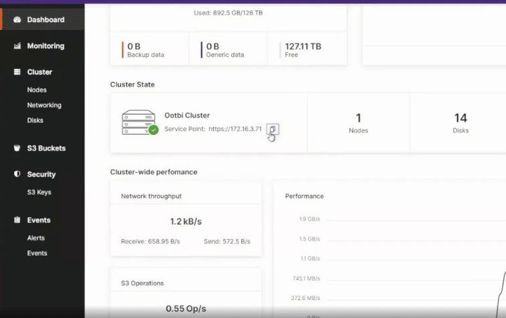Click the 1 Nodes card
The height and width of the screenshot is (318, 506).
click(x=358, y=123)
